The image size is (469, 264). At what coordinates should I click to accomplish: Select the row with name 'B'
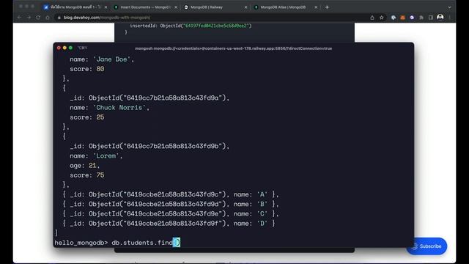point(171,204)
